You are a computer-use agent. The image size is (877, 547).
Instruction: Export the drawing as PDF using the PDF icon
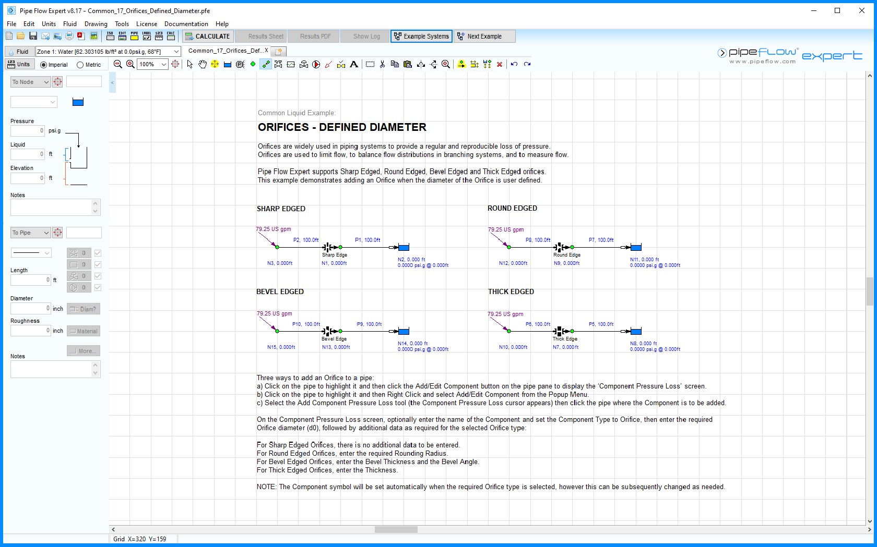click(81, 36)
